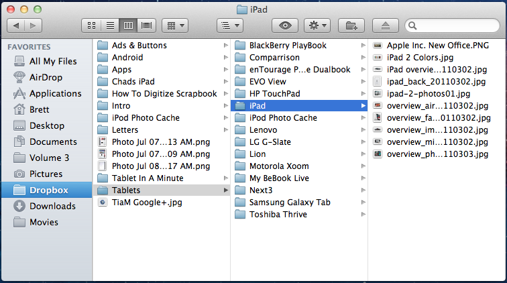Select the My BeBook Live folder
Viewport: 507px width, 283px height.
[299, 178]
